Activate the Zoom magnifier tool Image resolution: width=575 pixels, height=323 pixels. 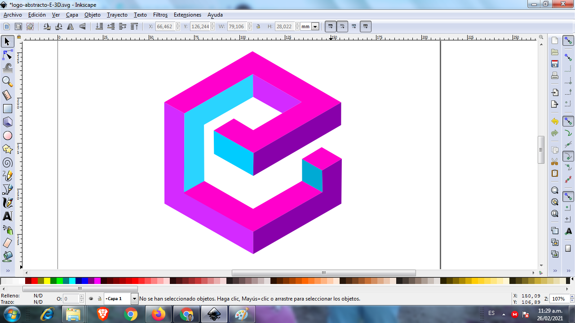point(7,82)
